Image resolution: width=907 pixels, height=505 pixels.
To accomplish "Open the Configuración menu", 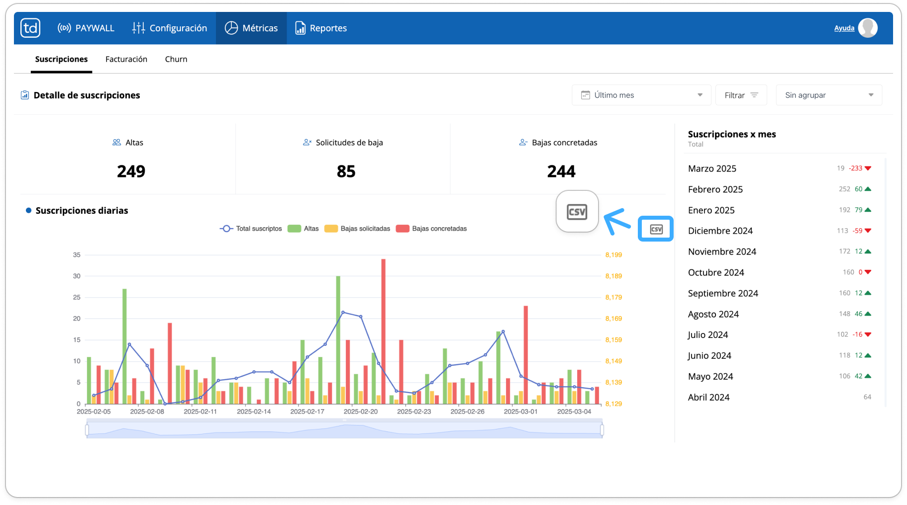I will (170, 28).
